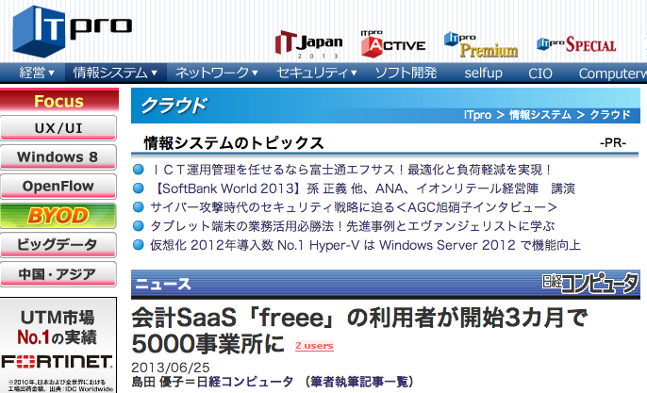The image size is (647, 393).
Task: Open the サイバー攻撃時代 AGC旭硝子 topic
Action: coord(354,207)
